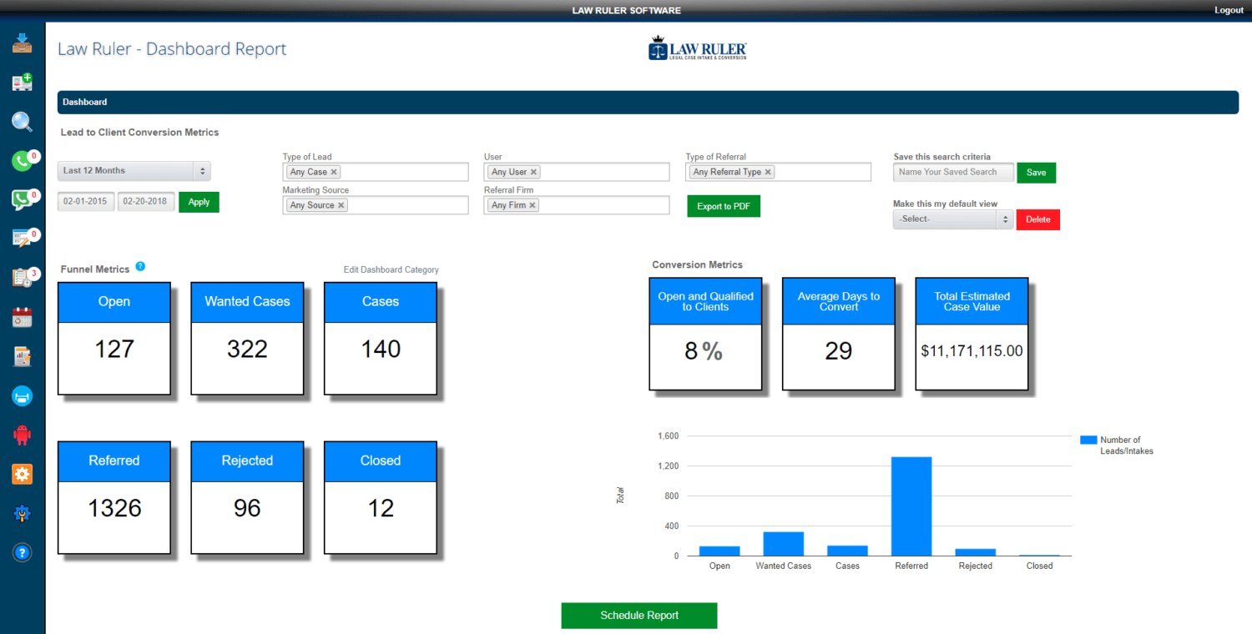
Task: Click the Type of Lead selection field
Action: point(376,172)
